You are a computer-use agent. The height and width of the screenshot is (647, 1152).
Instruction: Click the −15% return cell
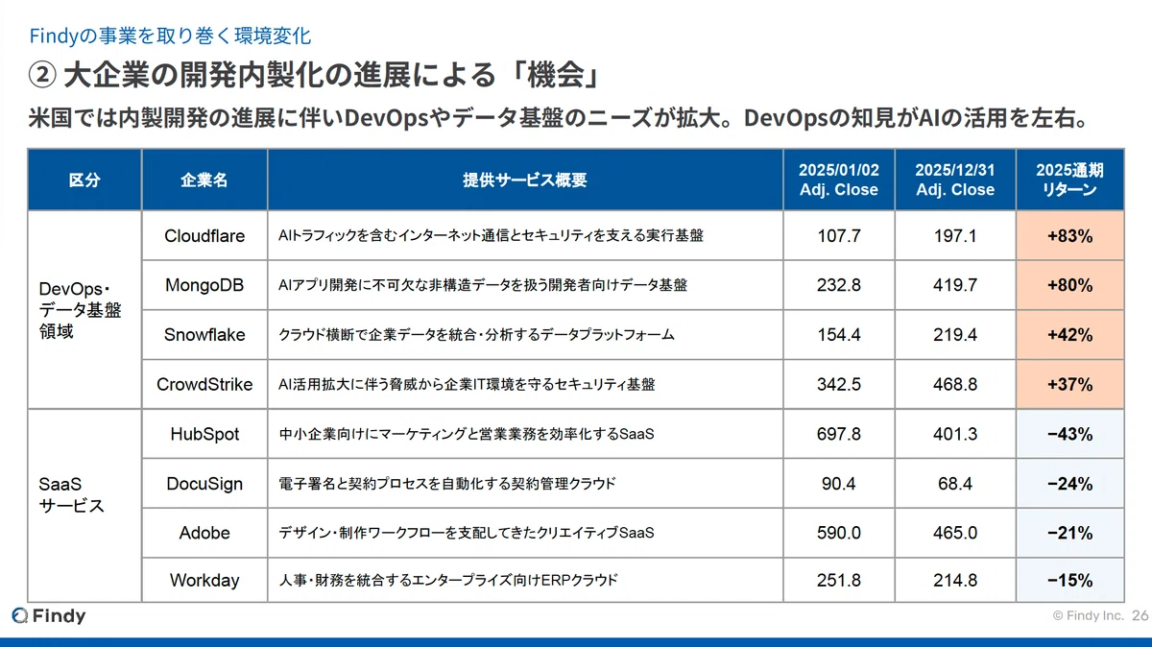(1070, 581)
